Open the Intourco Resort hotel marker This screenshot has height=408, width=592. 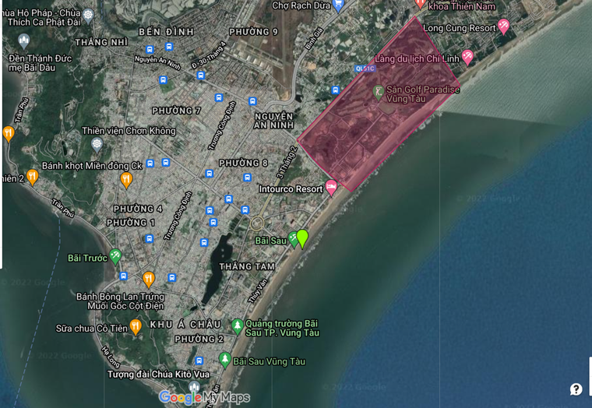click(x=331, y=187)
